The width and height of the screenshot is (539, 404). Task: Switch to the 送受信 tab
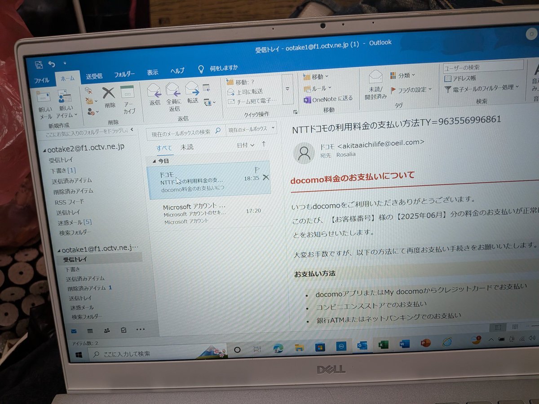[x=94, y=76]
